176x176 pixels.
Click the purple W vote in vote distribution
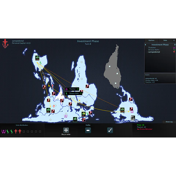coord(4,132)
